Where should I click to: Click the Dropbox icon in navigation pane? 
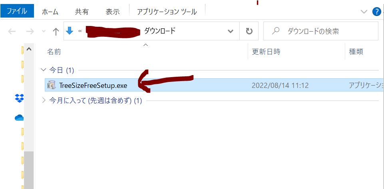click(x=19, y=97)
